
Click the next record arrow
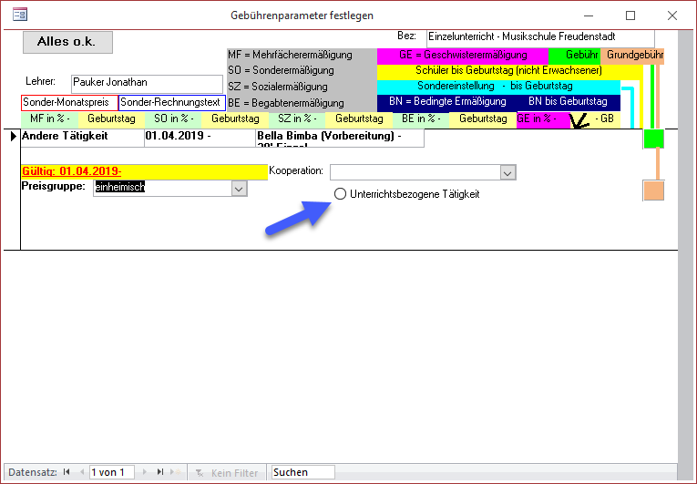(145, 472)
